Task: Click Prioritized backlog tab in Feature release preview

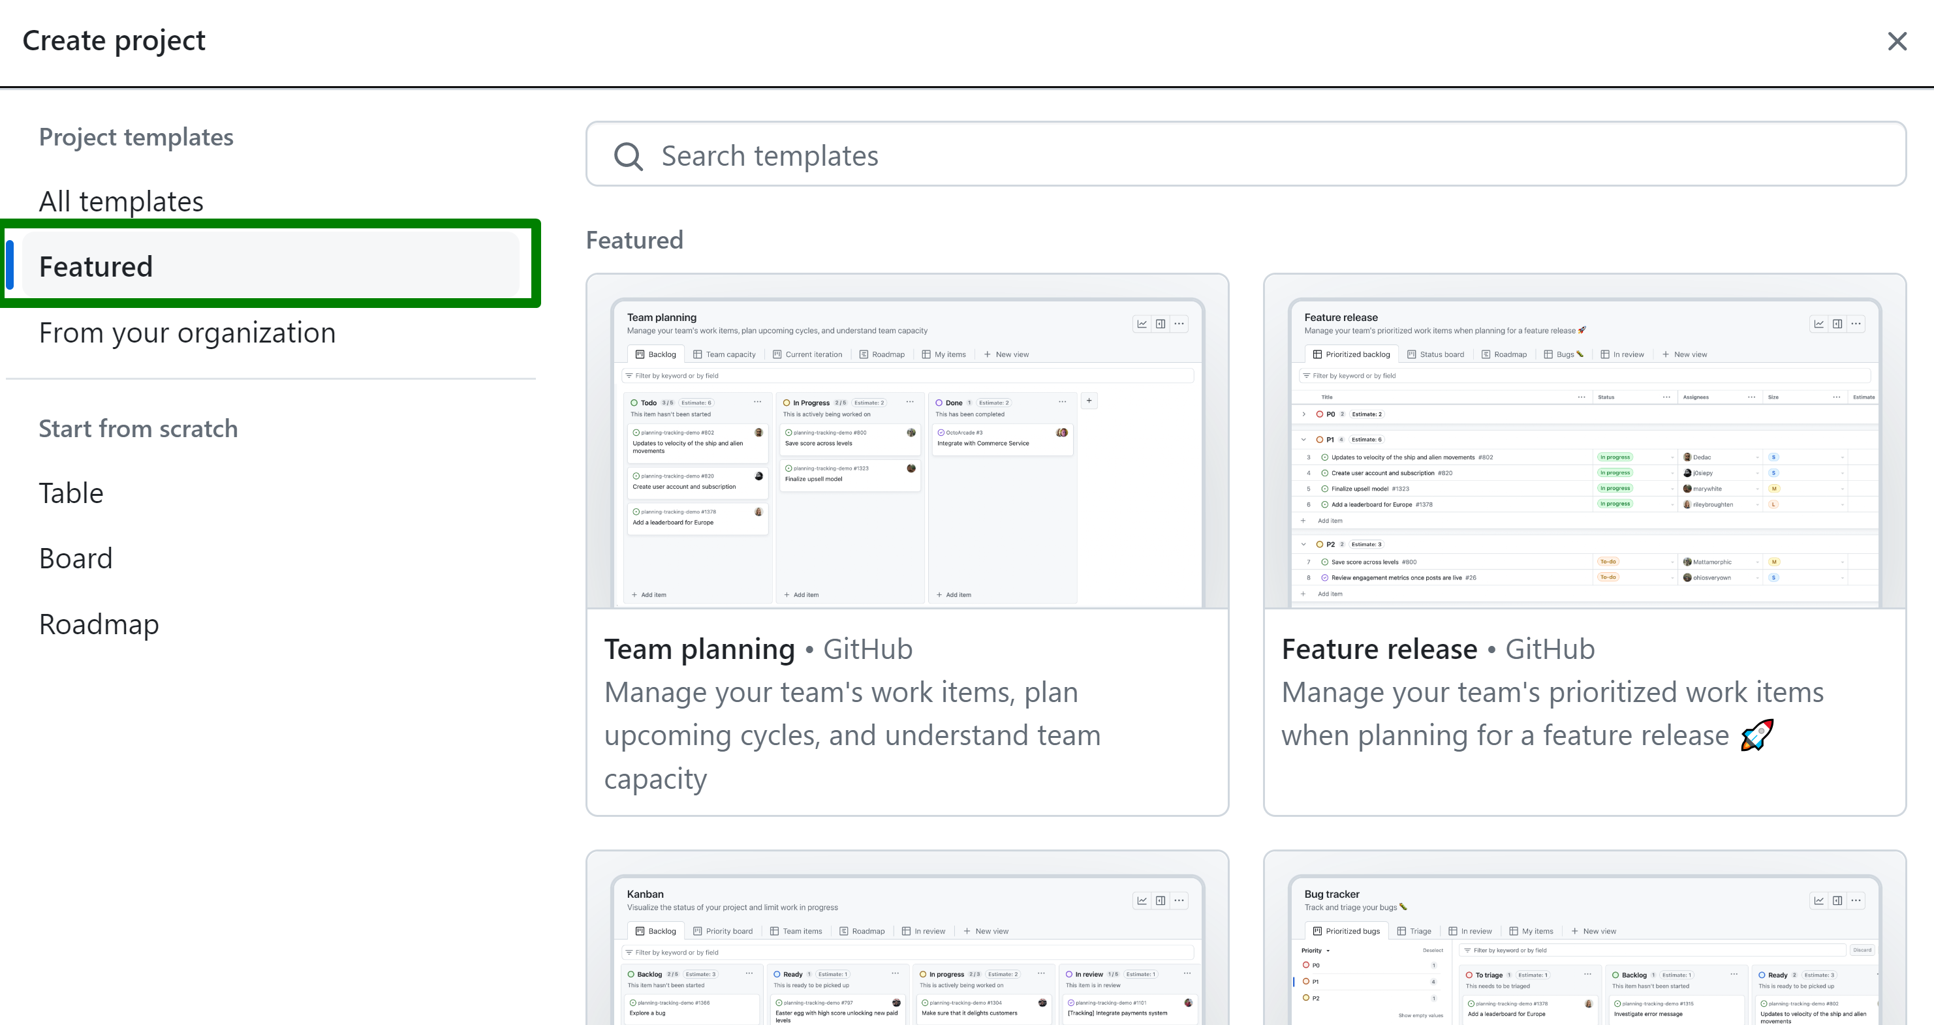Action: 1351,354
